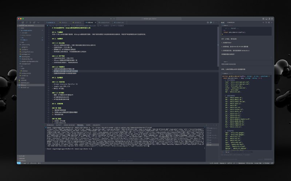The image size is (291, 181).
Task: Open LICENSE in file tree
Action: pos(31,80)
